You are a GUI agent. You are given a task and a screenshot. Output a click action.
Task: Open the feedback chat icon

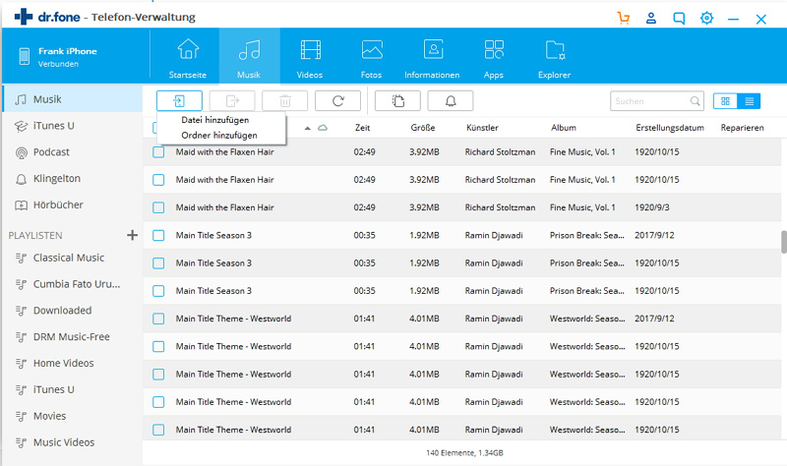pyautogui.click(x=679, y=19)
